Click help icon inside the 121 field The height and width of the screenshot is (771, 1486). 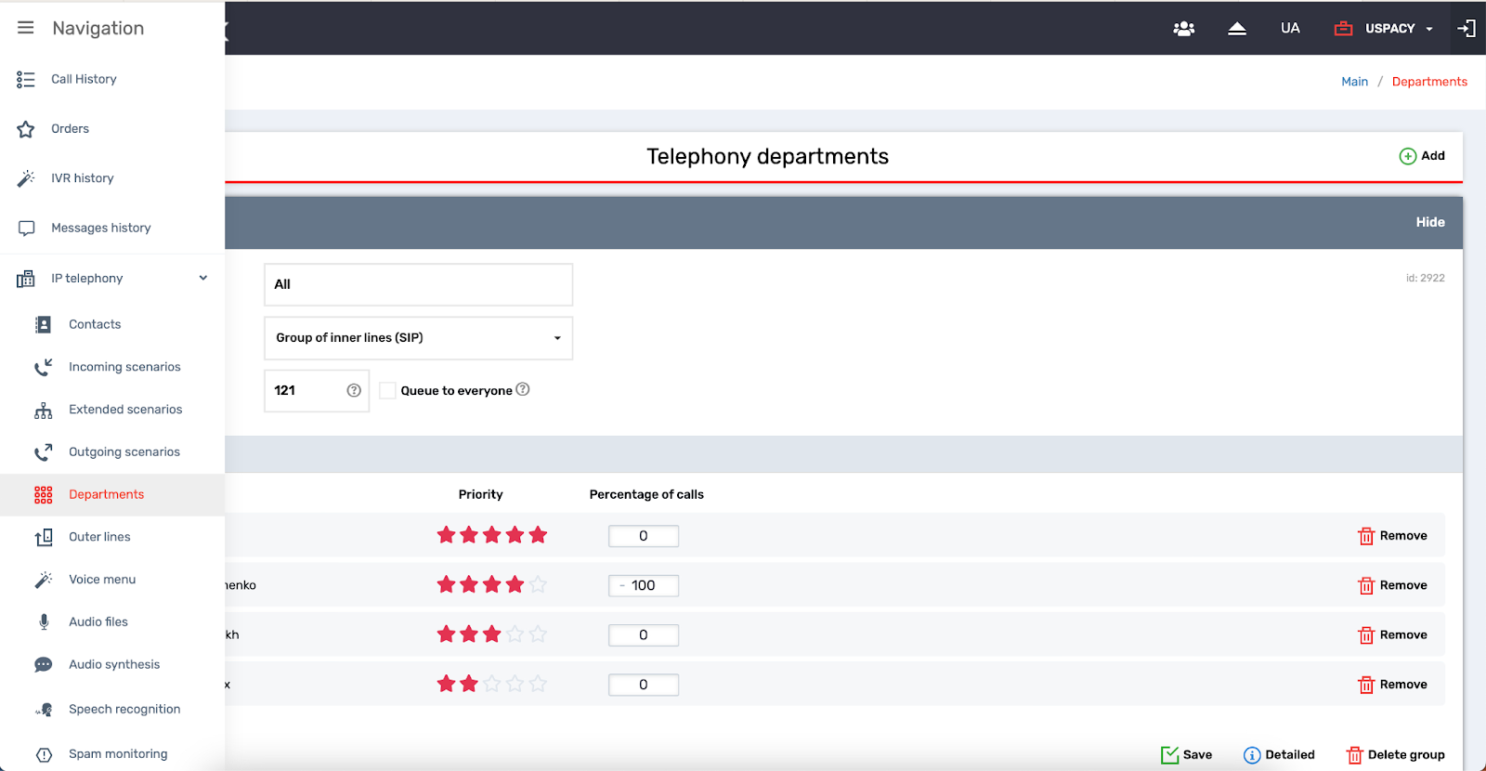[x=354, y=391]
